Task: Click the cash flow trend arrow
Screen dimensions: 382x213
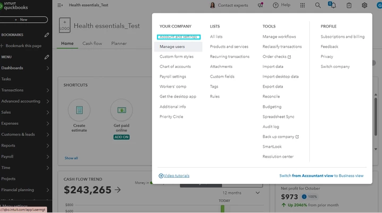Action: click(118, 190)
